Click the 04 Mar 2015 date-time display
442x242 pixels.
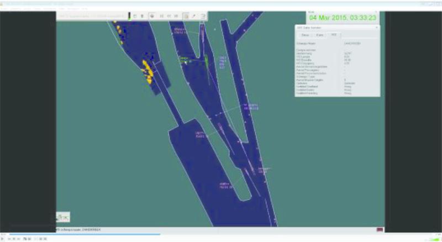[344, 18]
